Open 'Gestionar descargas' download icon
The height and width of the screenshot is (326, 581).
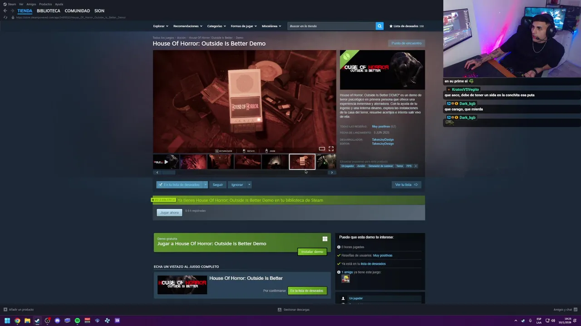pos(280,310)
